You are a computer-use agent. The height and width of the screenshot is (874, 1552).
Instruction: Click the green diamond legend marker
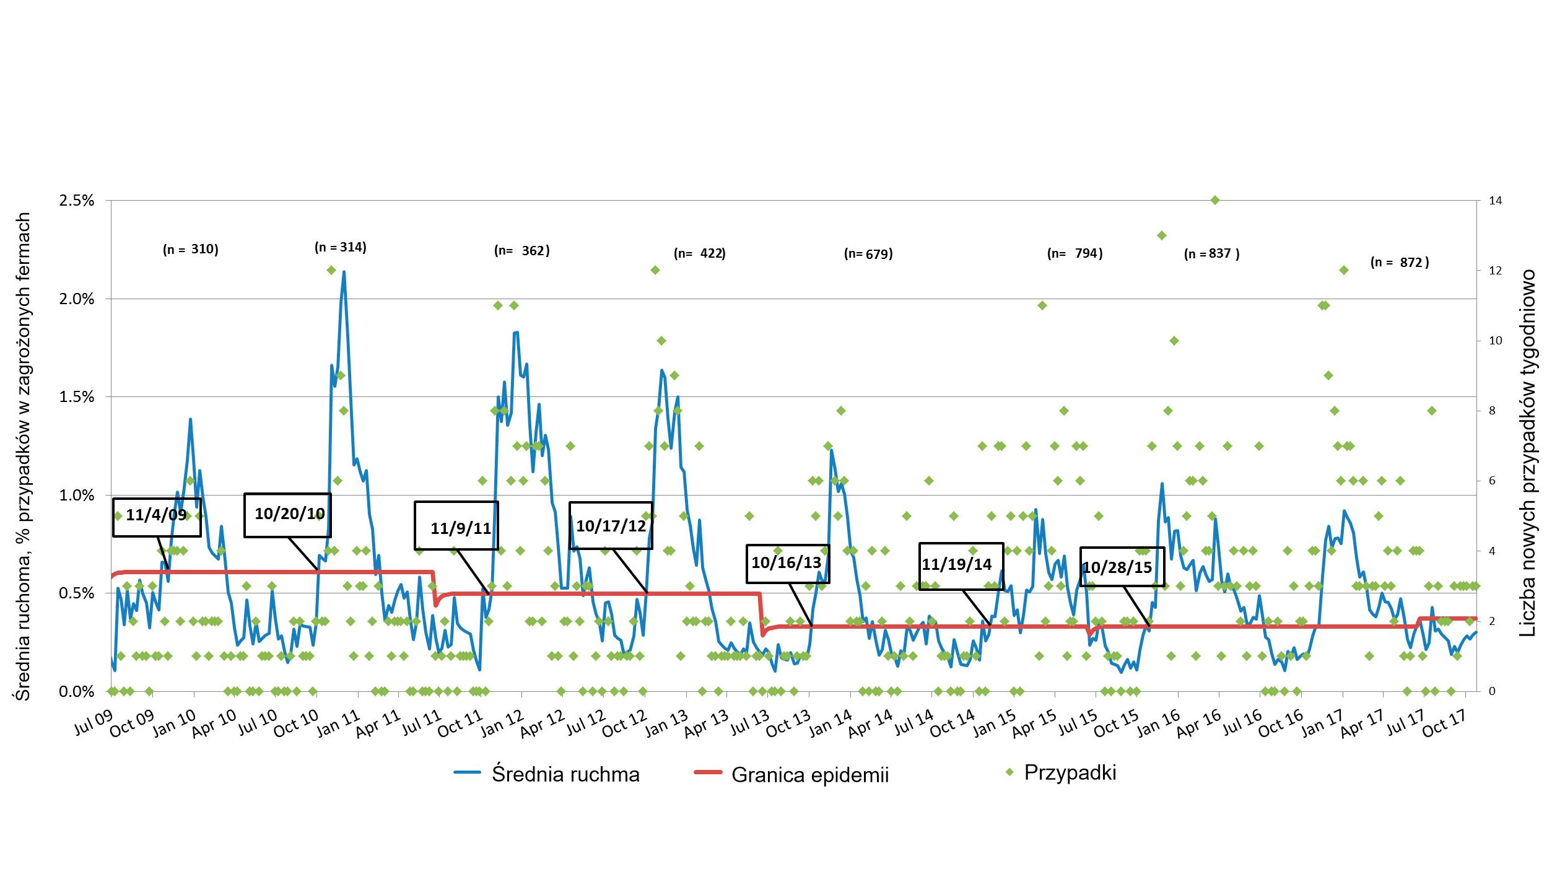point(1009,772)
